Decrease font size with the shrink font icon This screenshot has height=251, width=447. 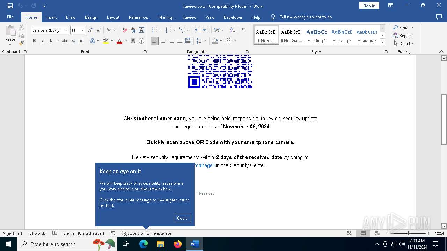(98, 30)
